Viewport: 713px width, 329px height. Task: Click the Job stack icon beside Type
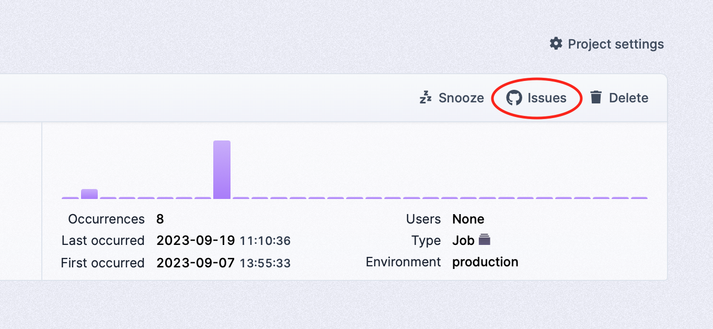pos(485,240)
